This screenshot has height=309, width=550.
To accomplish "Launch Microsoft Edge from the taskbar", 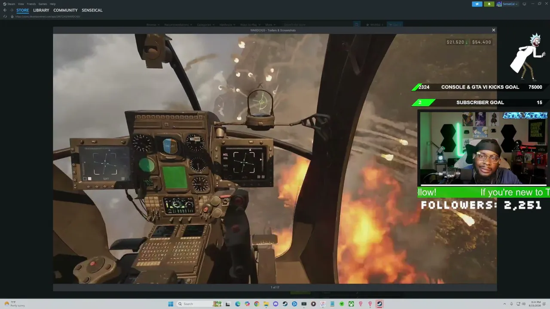I will click(238, 304).
